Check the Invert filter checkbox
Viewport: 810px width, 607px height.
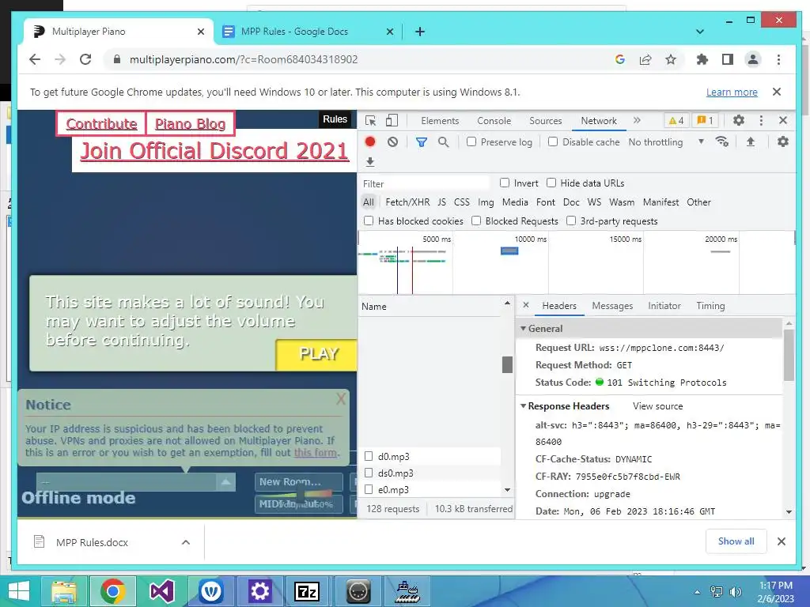click(505, 183)
